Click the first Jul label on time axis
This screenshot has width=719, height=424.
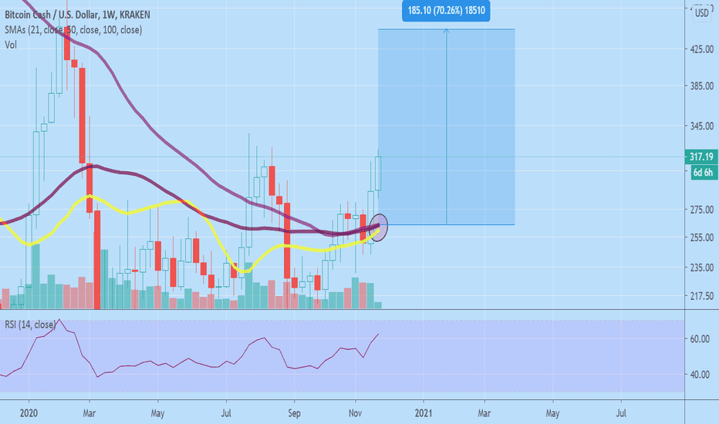(226, 413)
